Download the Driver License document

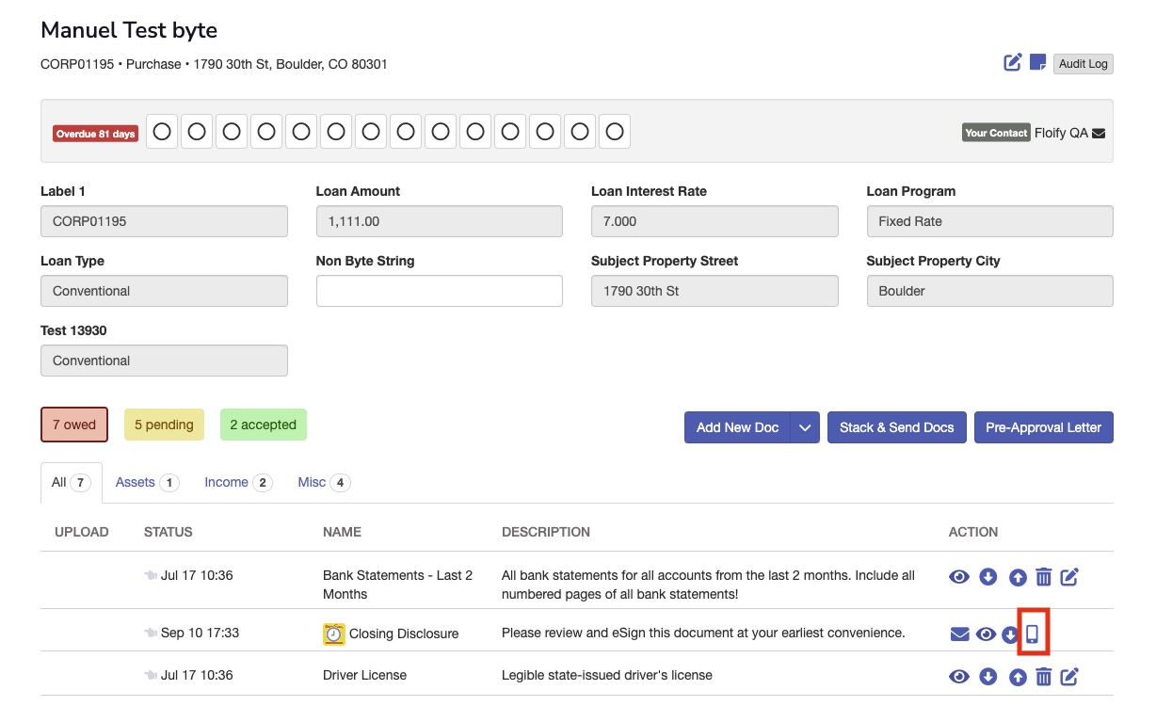987,676
